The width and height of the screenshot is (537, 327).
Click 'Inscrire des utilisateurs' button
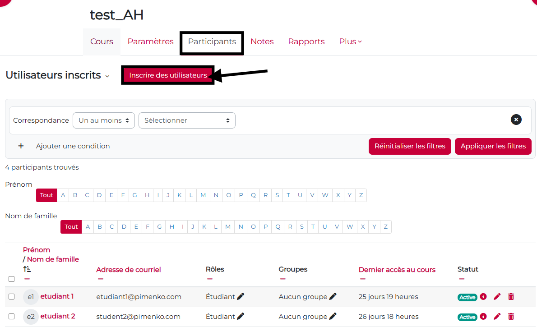coord(168,75)
